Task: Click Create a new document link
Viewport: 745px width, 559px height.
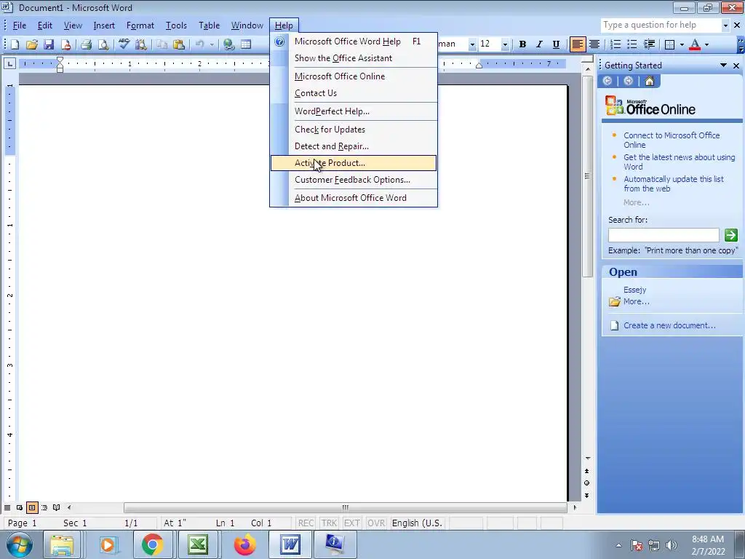Action: point(669,325)
